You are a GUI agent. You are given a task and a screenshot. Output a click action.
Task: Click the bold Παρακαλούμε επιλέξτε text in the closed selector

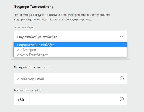(x=37, y=37)
